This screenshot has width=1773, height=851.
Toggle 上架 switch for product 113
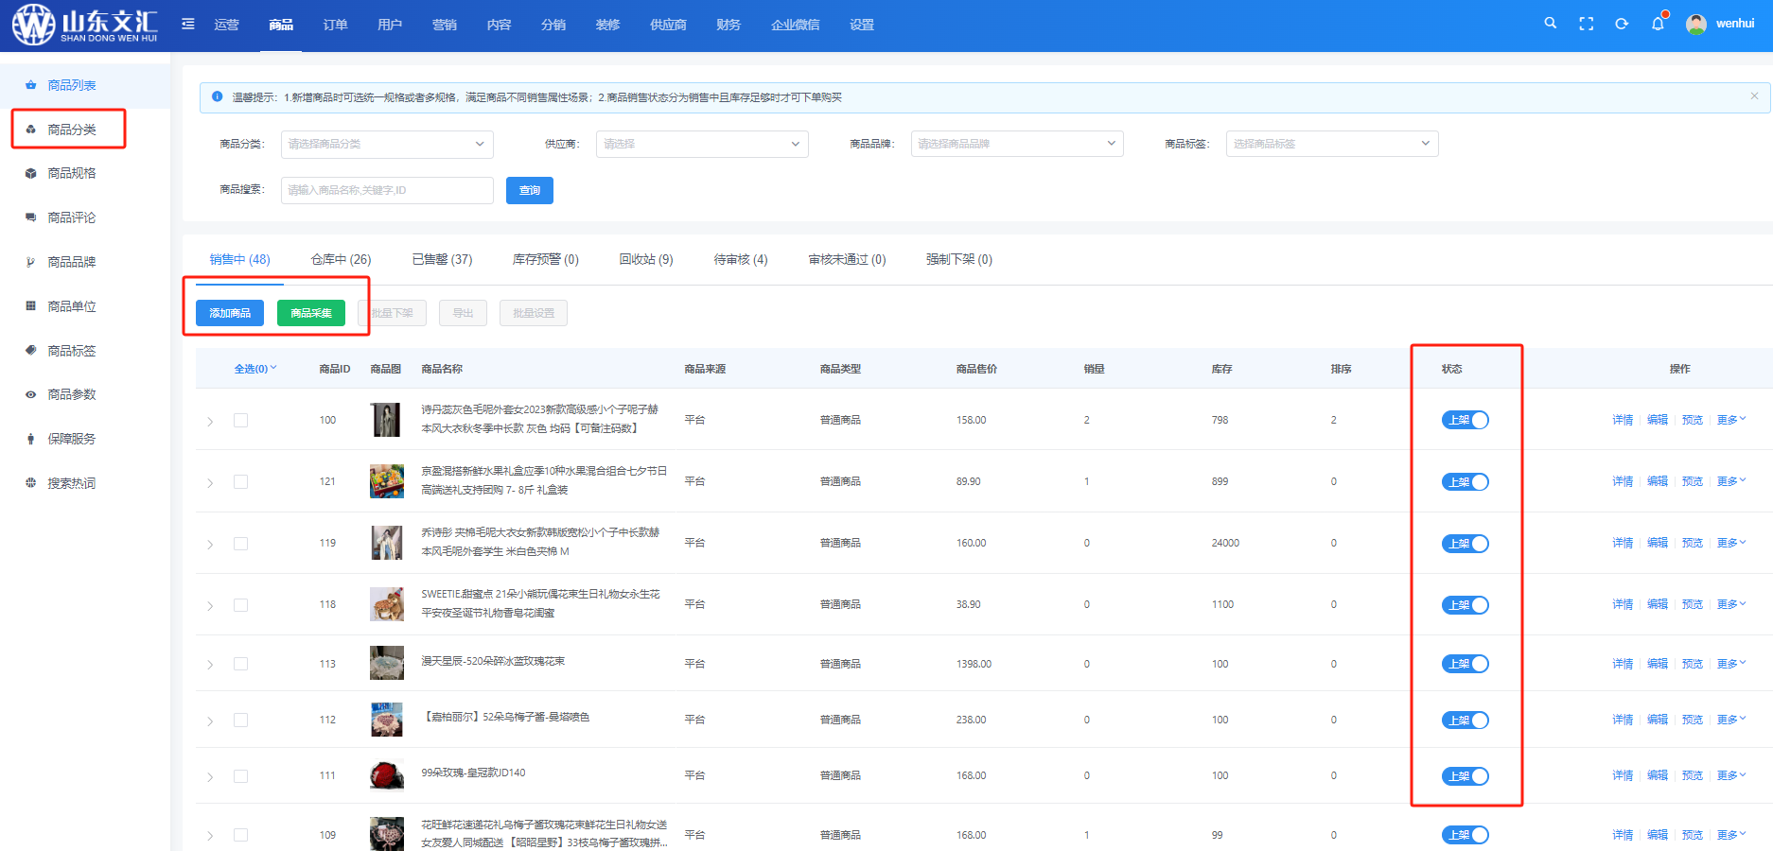tap(1465, 664)
